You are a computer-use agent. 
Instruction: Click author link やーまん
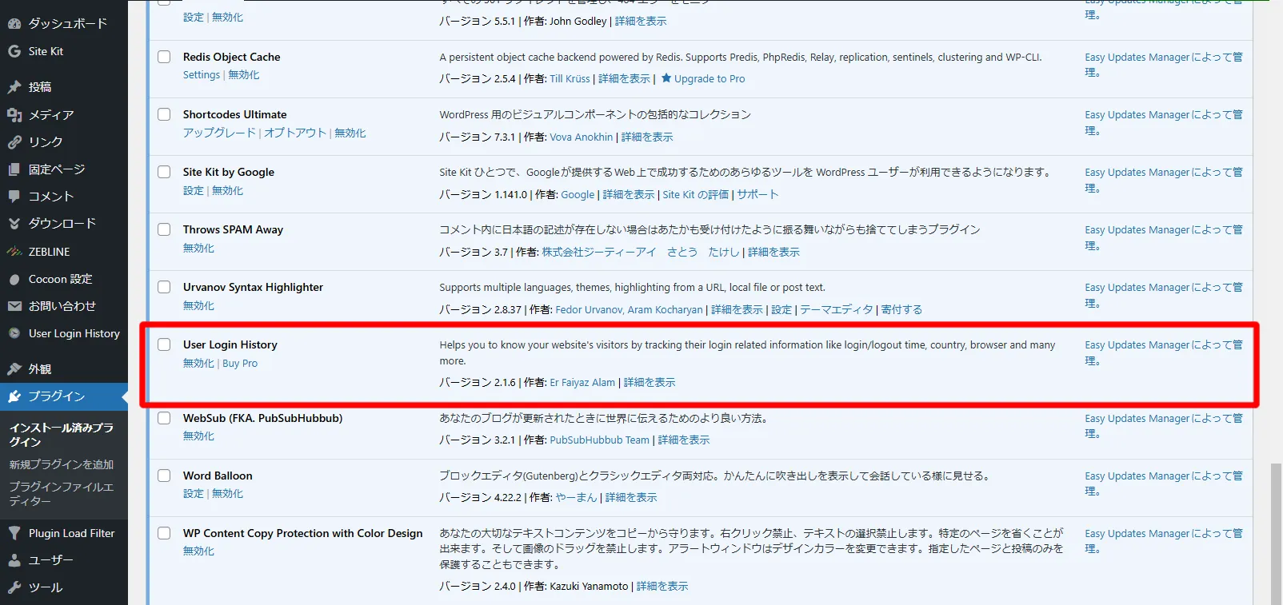[x=576, y=498]
